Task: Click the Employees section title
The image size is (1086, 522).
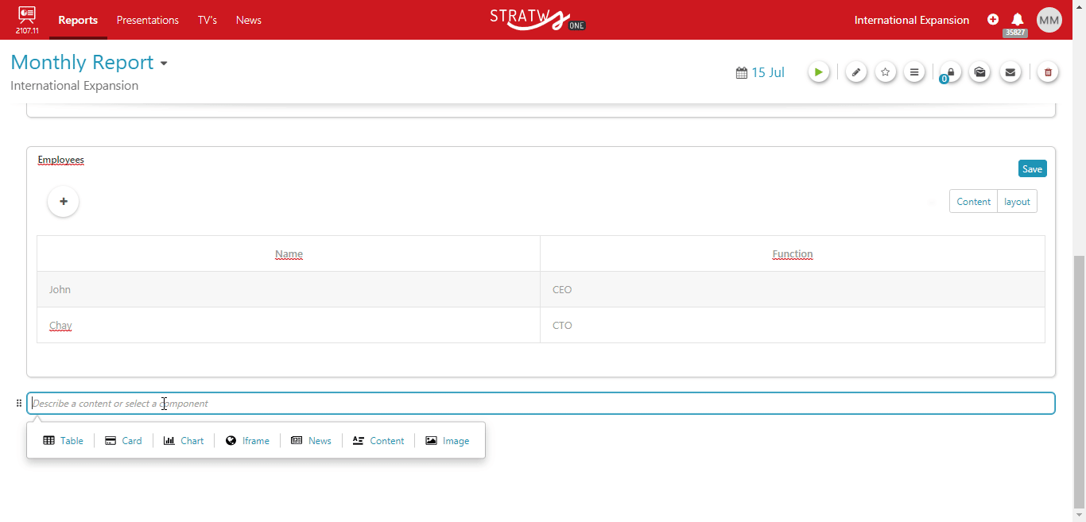Action: coord(61,160)
